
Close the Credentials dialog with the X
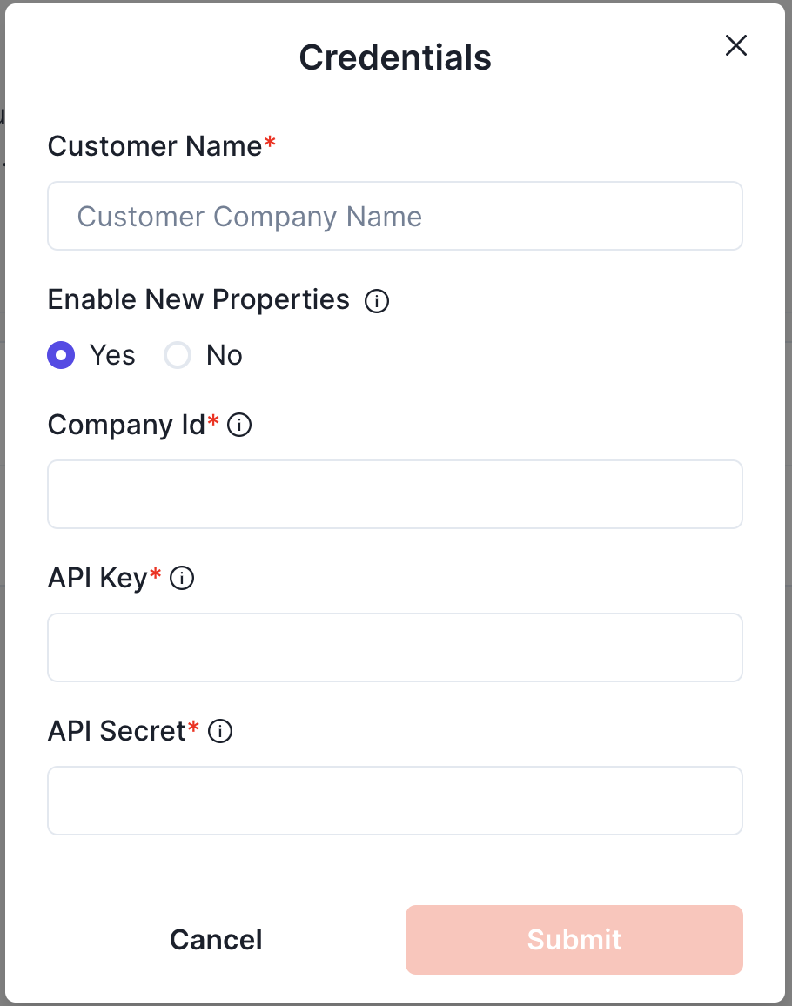[736, 46]
